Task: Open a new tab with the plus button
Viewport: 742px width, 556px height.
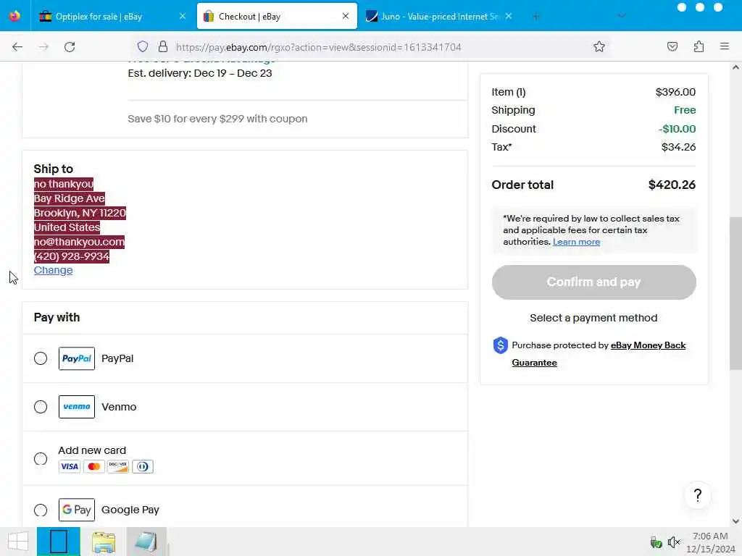Action: [x=535, y=17]
